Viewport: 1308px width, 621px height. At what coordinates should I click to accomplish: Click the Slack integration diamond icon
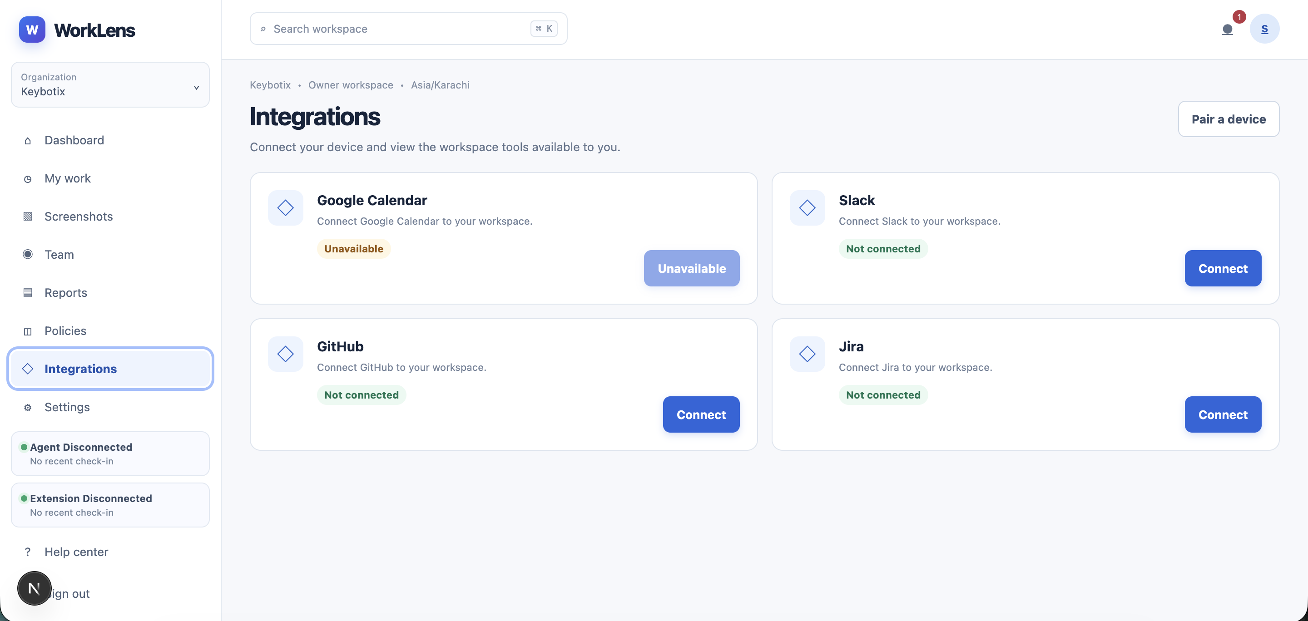tap(807, 207)
